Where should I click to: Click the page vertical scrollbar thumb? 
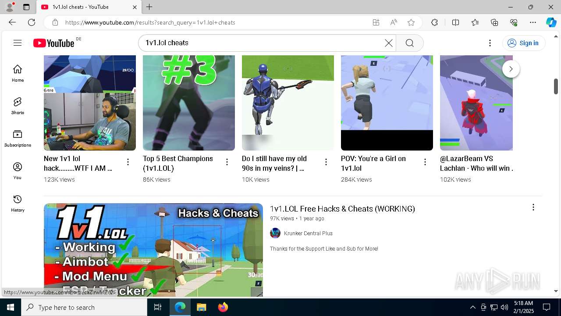(x=556, y=86)
